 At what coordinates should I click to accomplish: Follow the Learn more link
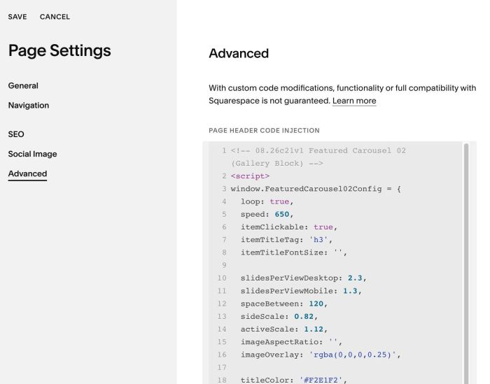pyautogui.click(x=354, y=101)
